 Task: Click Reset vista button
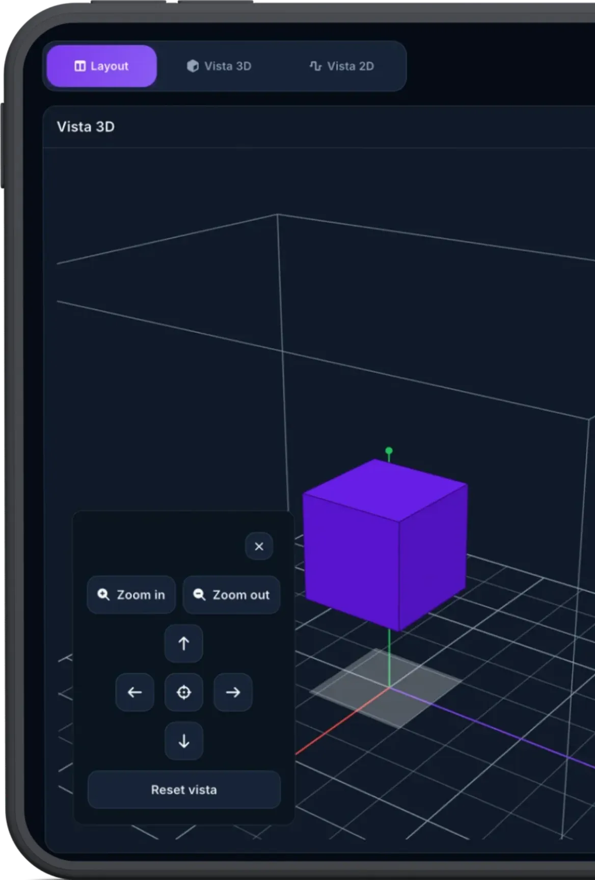click(184, 790)
